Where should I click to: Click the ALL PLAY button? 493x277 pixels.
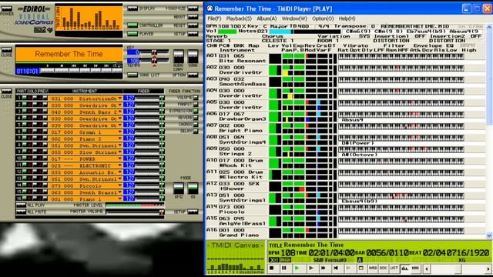point(21,205)
